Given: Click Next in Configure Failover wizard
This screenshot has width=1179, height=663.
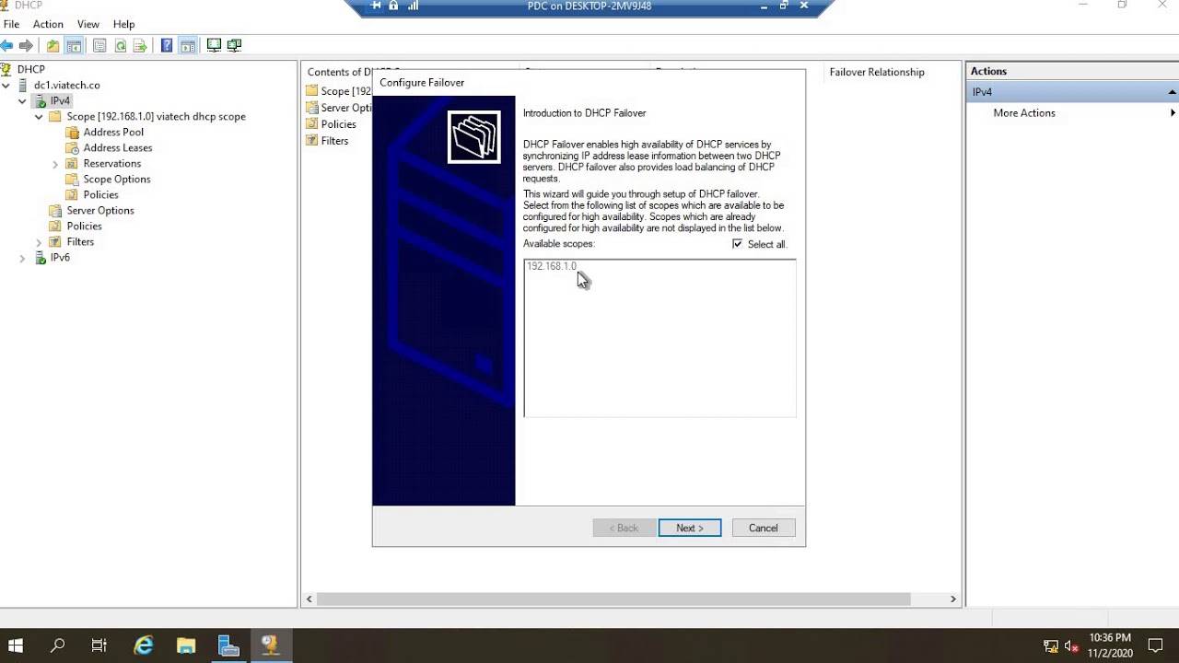Looking at the screenshot, I should 690,528.
